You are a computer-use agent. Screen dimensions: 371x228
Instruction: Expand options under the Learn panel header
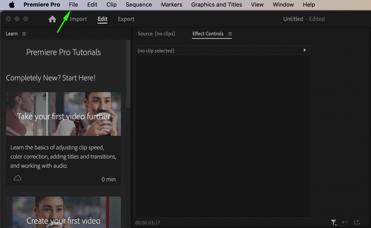click(24, 33)
